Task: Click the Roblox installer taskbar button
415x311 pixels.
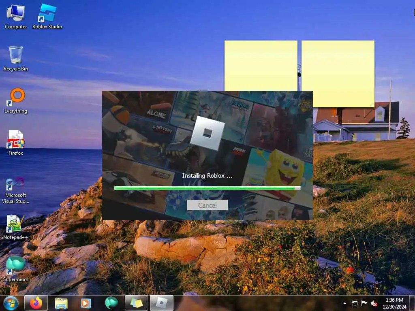Action: (161, 303)
